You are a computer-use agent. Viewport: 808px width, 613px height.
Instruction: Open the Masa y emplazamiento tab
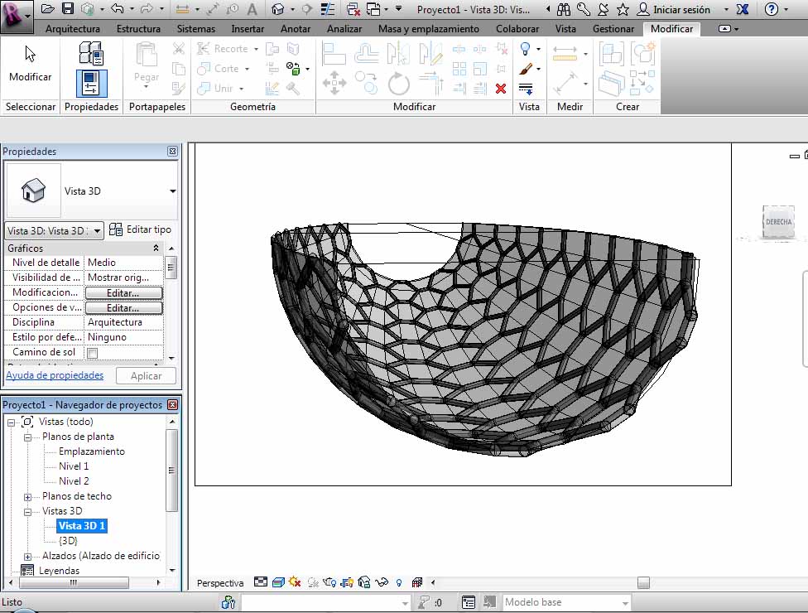pos(428,28)
